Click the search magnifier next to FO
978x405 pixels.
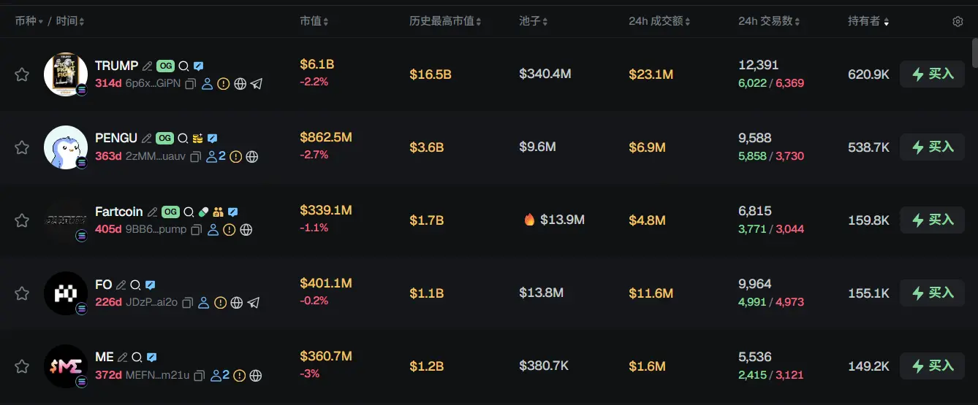(x=136, y=285)
